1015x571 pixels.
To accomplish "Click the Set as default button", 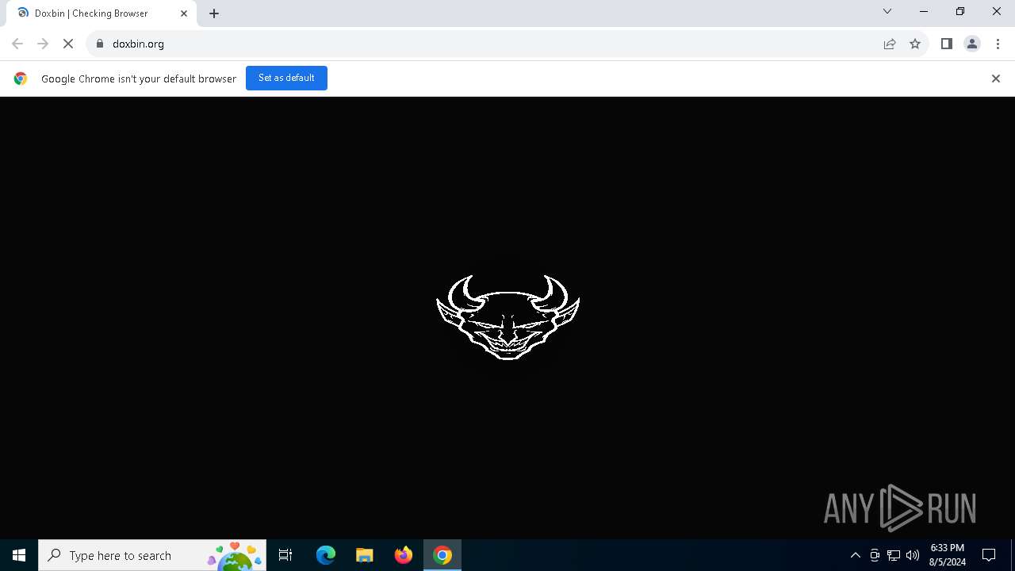I will click(286, 78).
